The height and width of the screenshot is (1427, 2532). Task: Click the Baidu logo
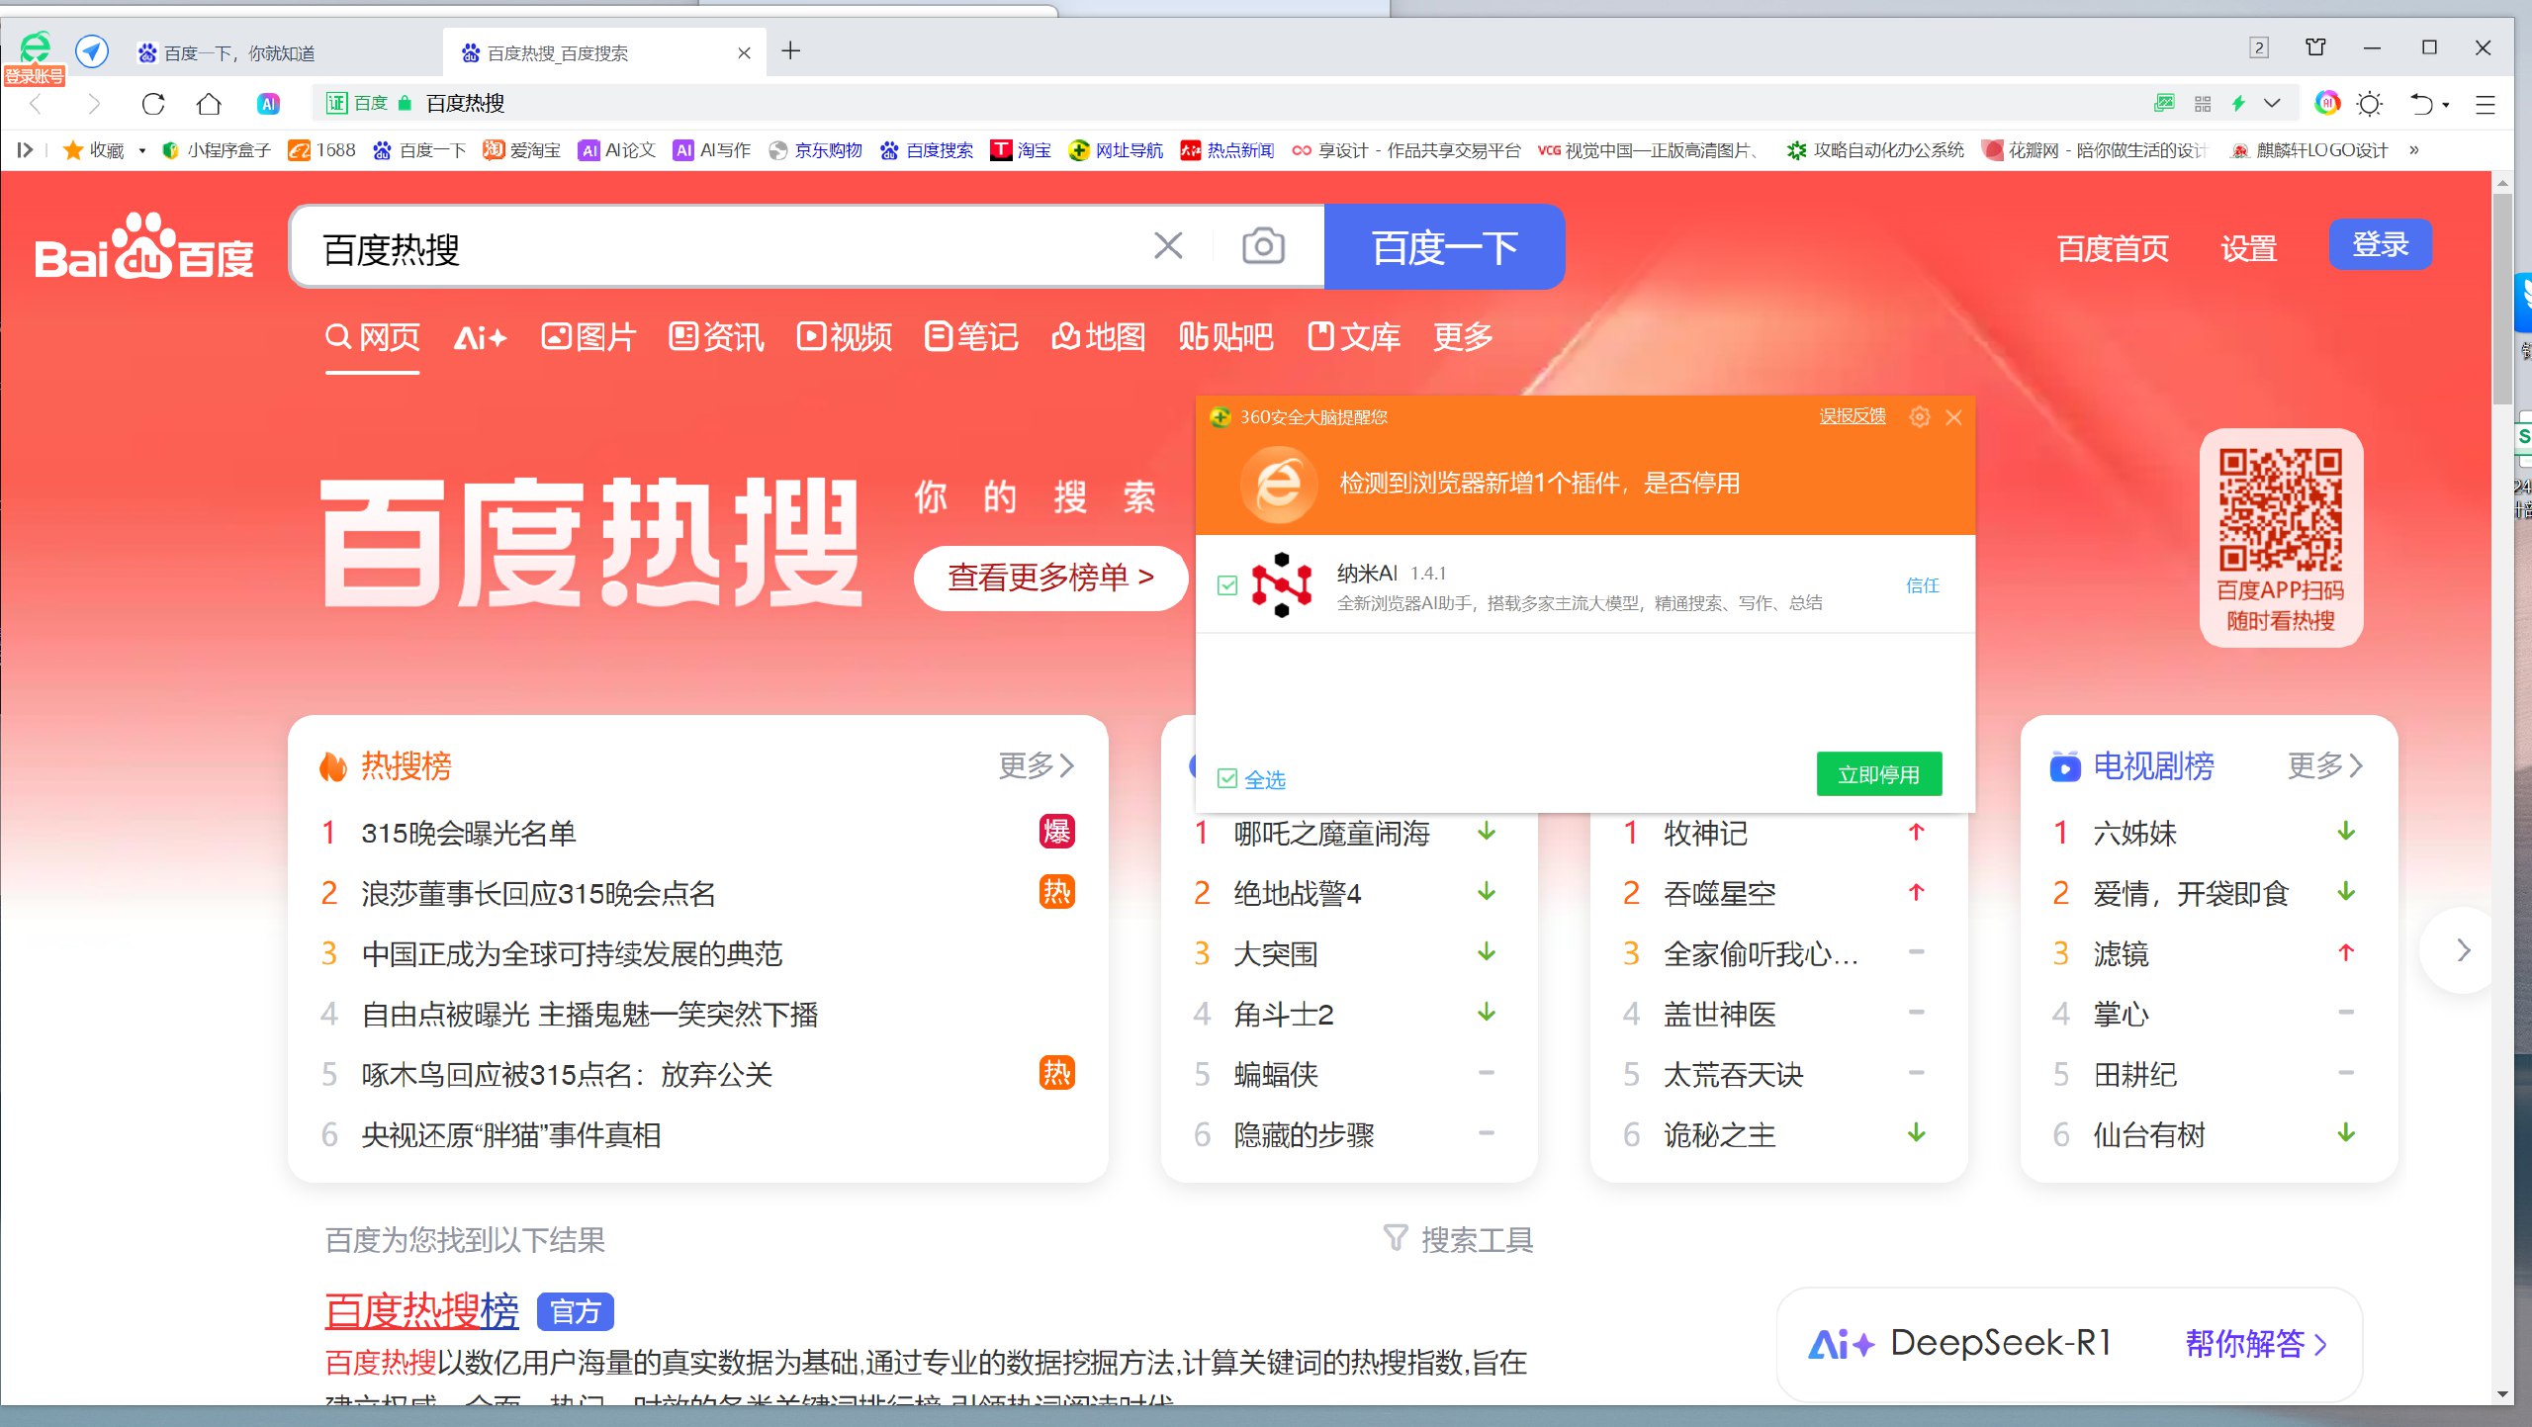[x=144, y=247]
